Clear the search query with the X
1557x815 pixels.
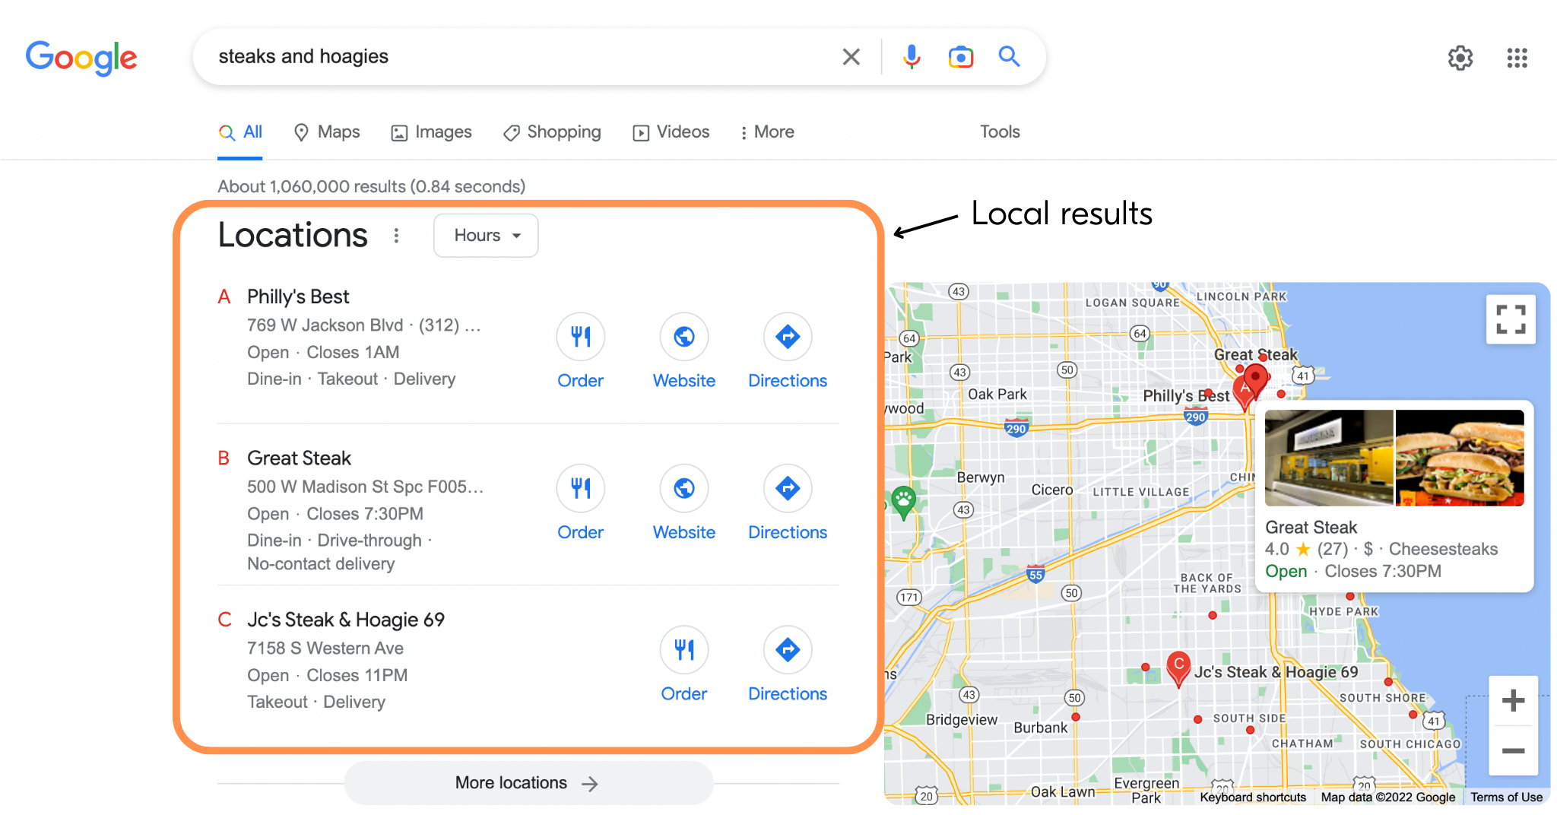coord(850,56)
